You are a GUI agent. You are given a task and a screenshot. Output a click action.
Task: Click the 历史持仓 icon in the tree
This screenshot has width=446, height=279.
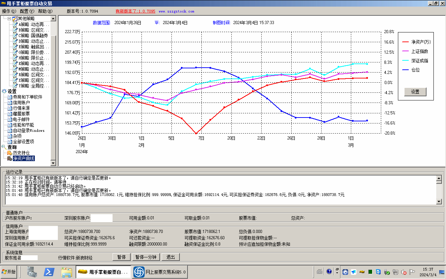click(10, 153)
